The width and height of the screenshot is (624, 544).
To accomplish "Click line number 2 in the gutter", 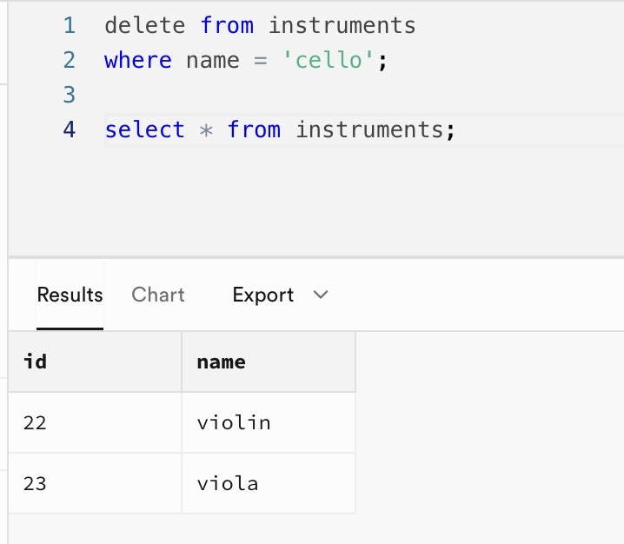I will [70, 61].
